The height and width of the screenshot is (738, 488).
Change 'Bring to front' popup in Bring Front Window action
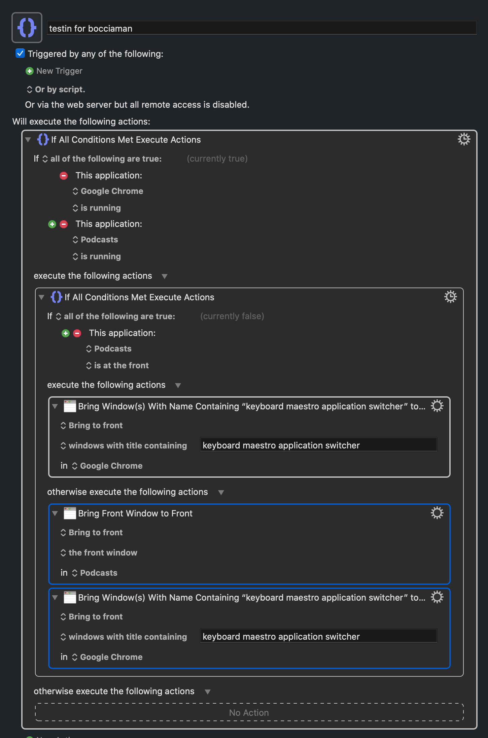92,533
